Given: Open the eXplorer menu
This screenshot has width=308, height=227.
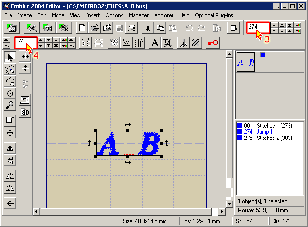Looking at the screenshot, I should [164, 15].
